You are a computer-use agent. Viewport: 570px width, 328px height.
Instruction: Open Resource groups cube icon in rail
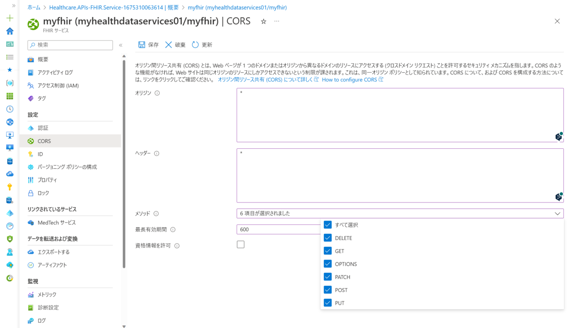pos(9,83)
